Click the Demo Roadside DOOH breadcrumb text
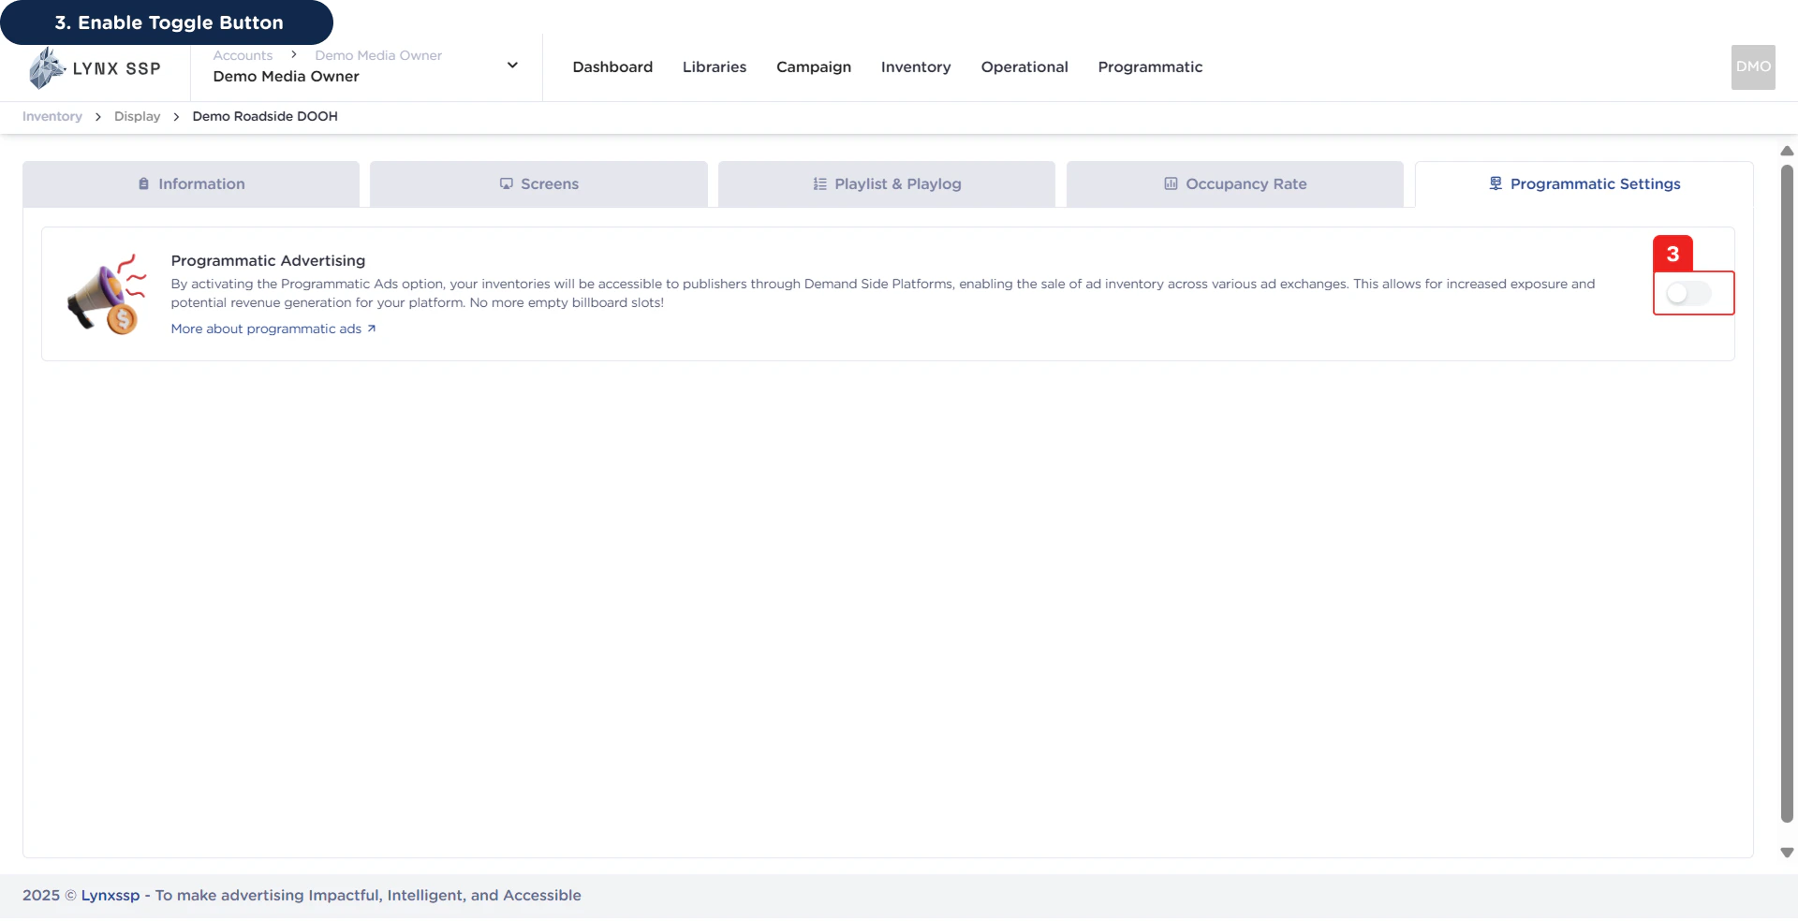1798x921 pixels. tap(265, 117)
